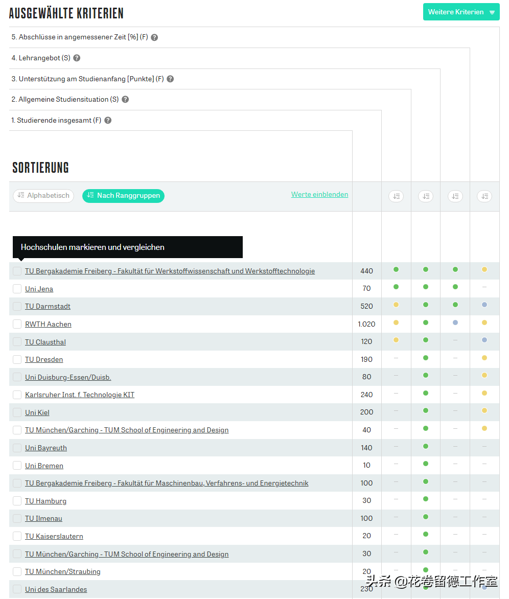
Task: Visit the TU Clausthal link
Action: 45,342
